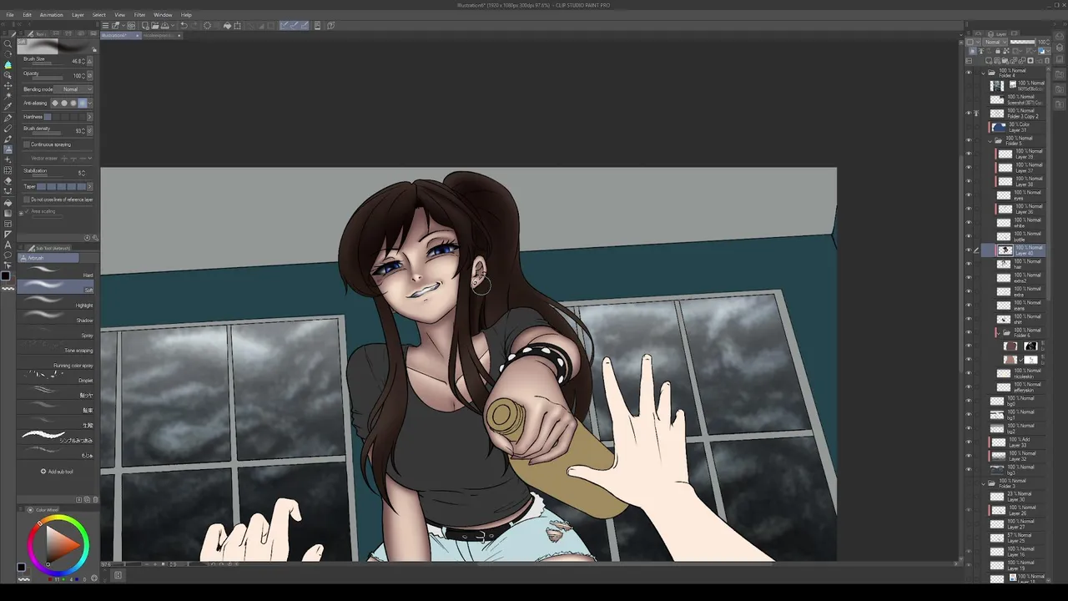Open the Edit menu
This screenshot has width=1068, height=601.
(28, 15)
